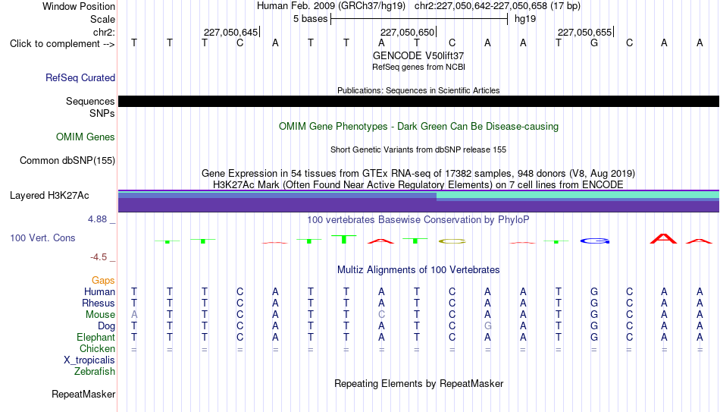Click the olive C logo in the PhyloP track

[x=452, y=241]
